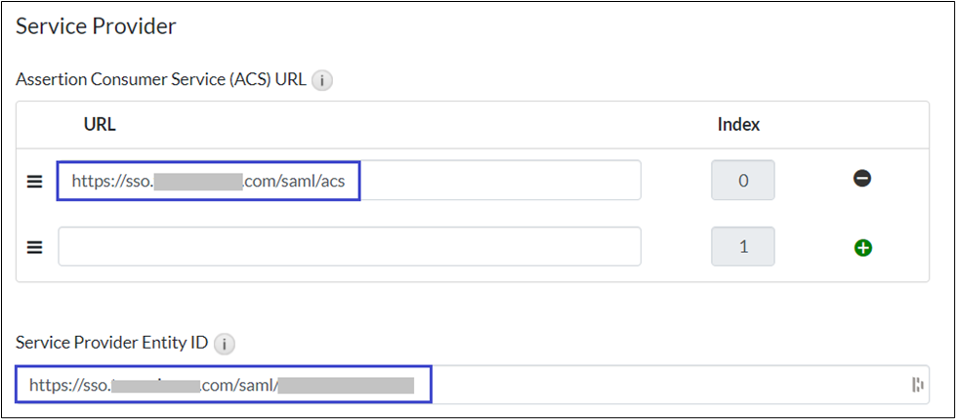
Task: Click info icon beside Service Provider Entity ID
Action: (x=225, y=344)
